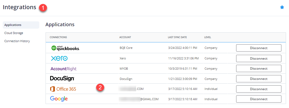Screen dimensions: 289x108
Task: Click the DocuSign logo
Action: point(62,79)
